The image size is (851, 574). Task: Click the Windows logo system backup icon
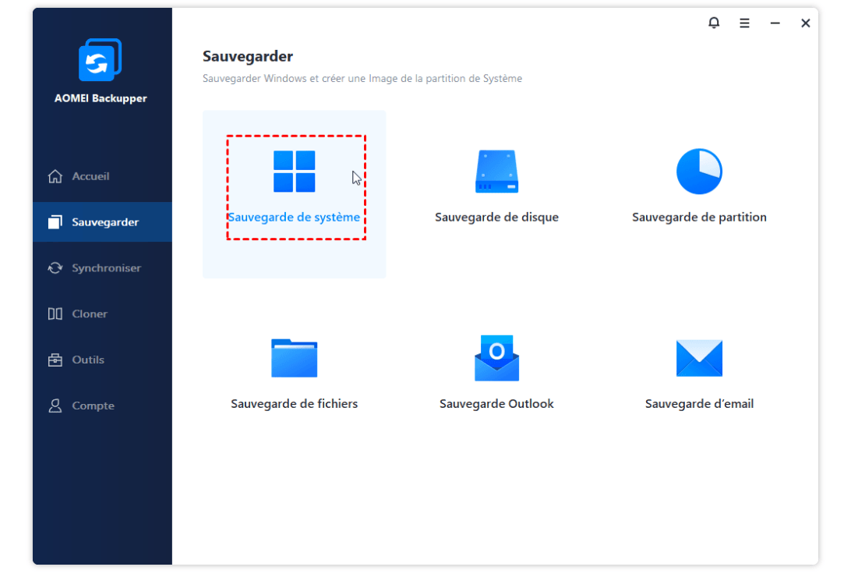coord(294,171)
